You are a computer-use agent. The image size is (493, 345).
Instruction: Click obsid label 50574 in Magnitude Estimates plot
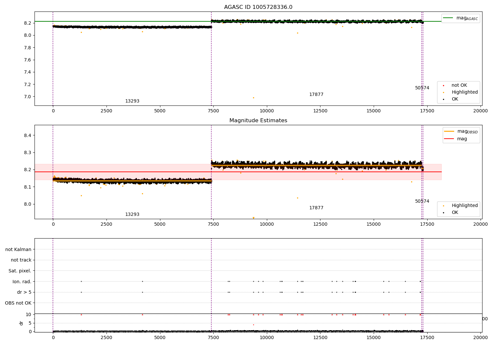422,201
